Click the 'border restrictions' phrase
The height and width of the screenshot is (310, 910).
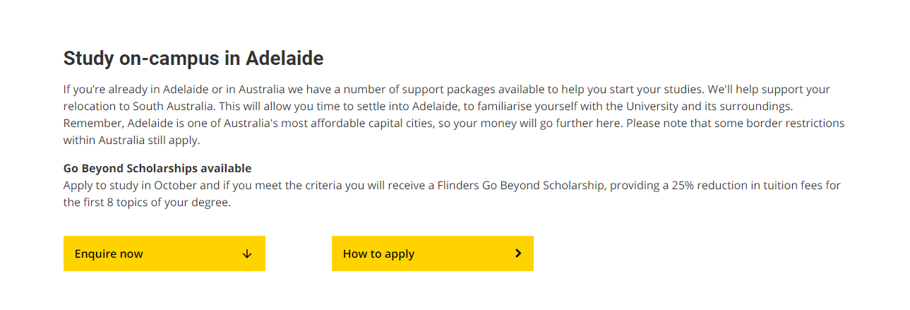tap(796, 124)
